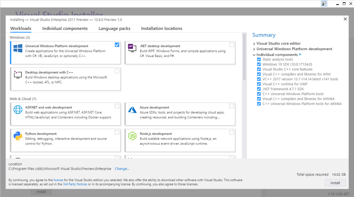Viewport: 354px width, 197px height.
Task: Click the Universal Windows Platform Windows logo icon
Action: pos(18,48)
